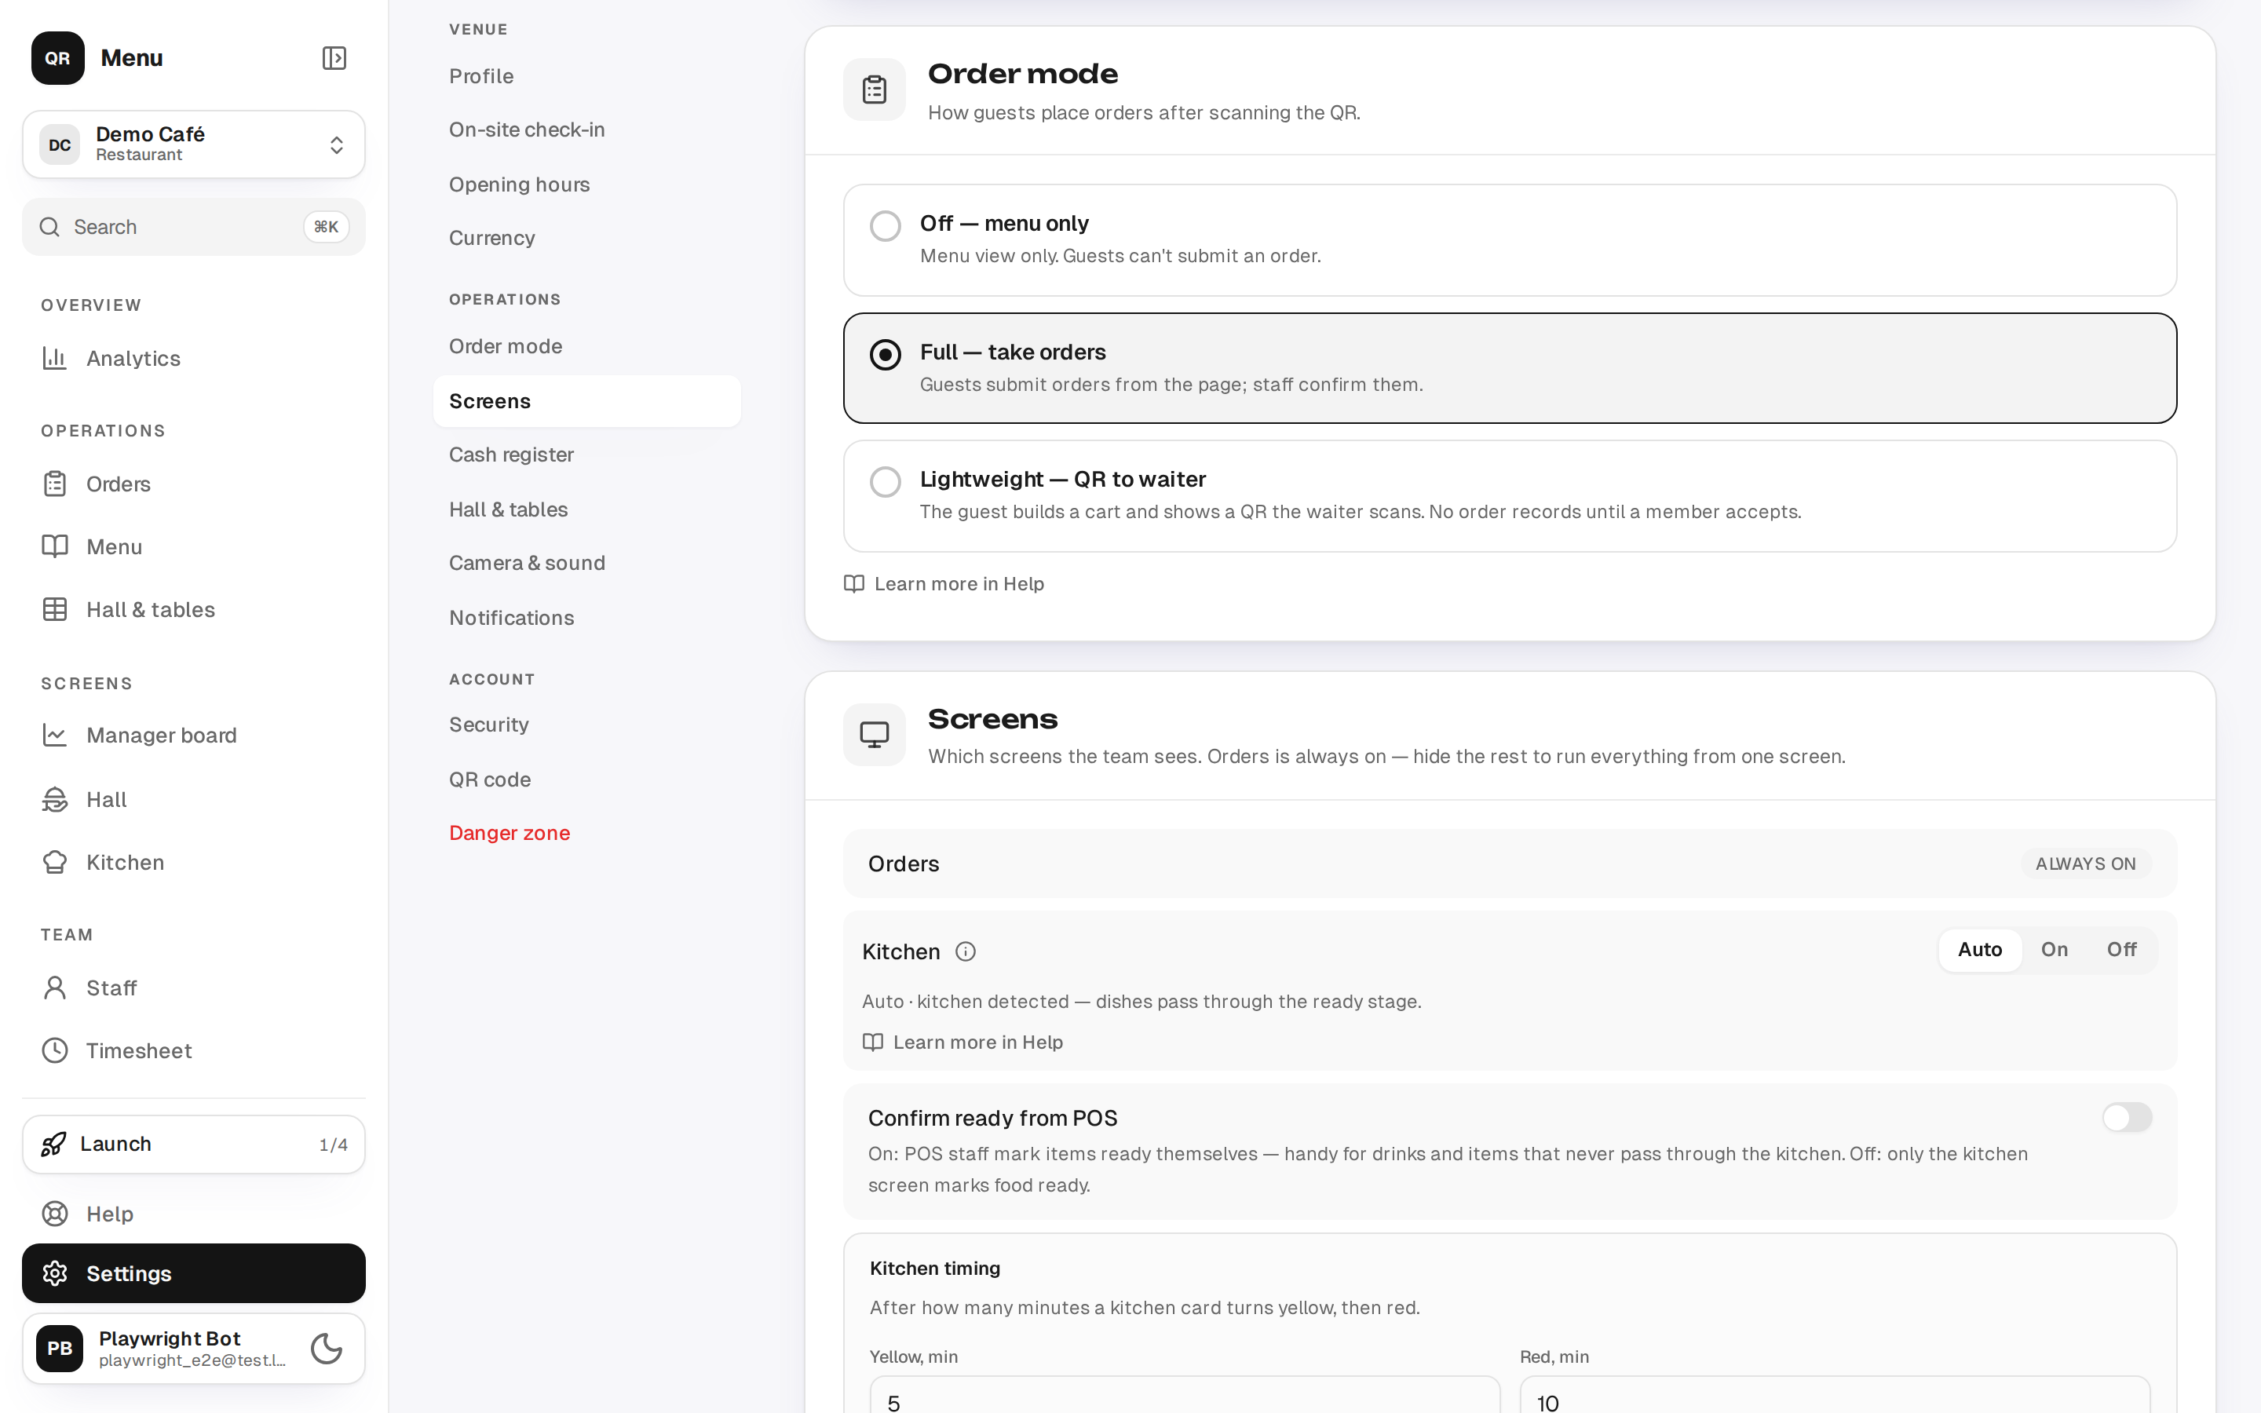This screenshot has height=1413, width=2261.
Task: Open Settings with the gear icon
Action: (193, 1272)
